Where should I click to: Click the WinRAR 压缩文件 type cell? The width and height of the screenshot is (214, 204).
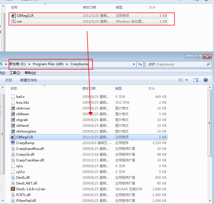(x=129, y=189)
